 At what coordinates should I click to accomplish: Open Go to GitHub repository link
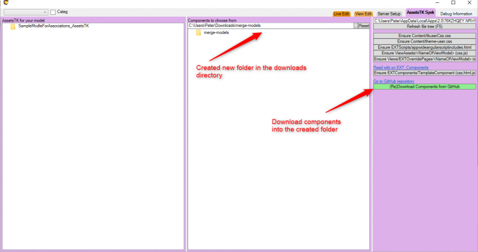click(x=394, y=81)
